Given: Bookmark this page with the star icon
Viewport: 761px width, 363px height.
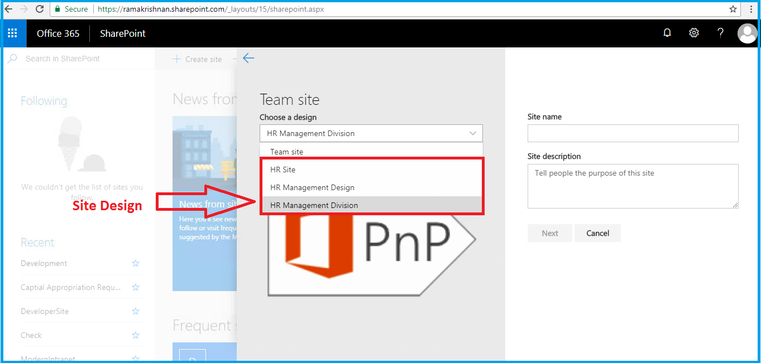Looking at the screenshot, I should pyautogui.click(x=733, y=9).
